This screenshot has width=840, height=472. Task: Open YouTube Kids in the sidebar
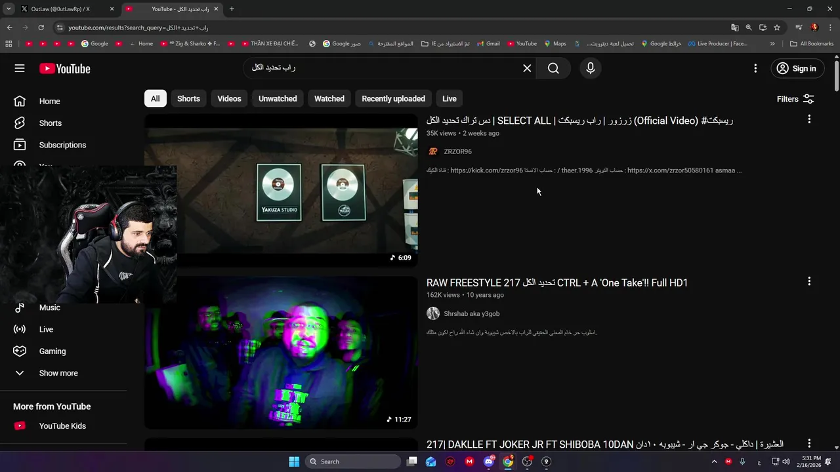coord(64,426)
